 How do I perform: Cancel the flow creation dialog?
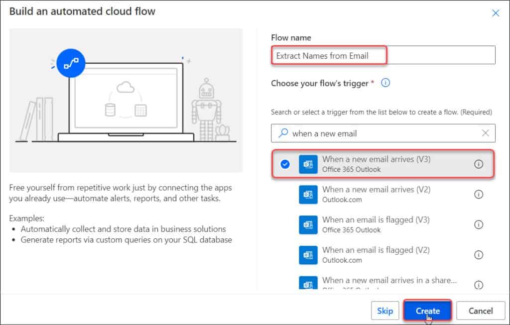tap(481, 311)
